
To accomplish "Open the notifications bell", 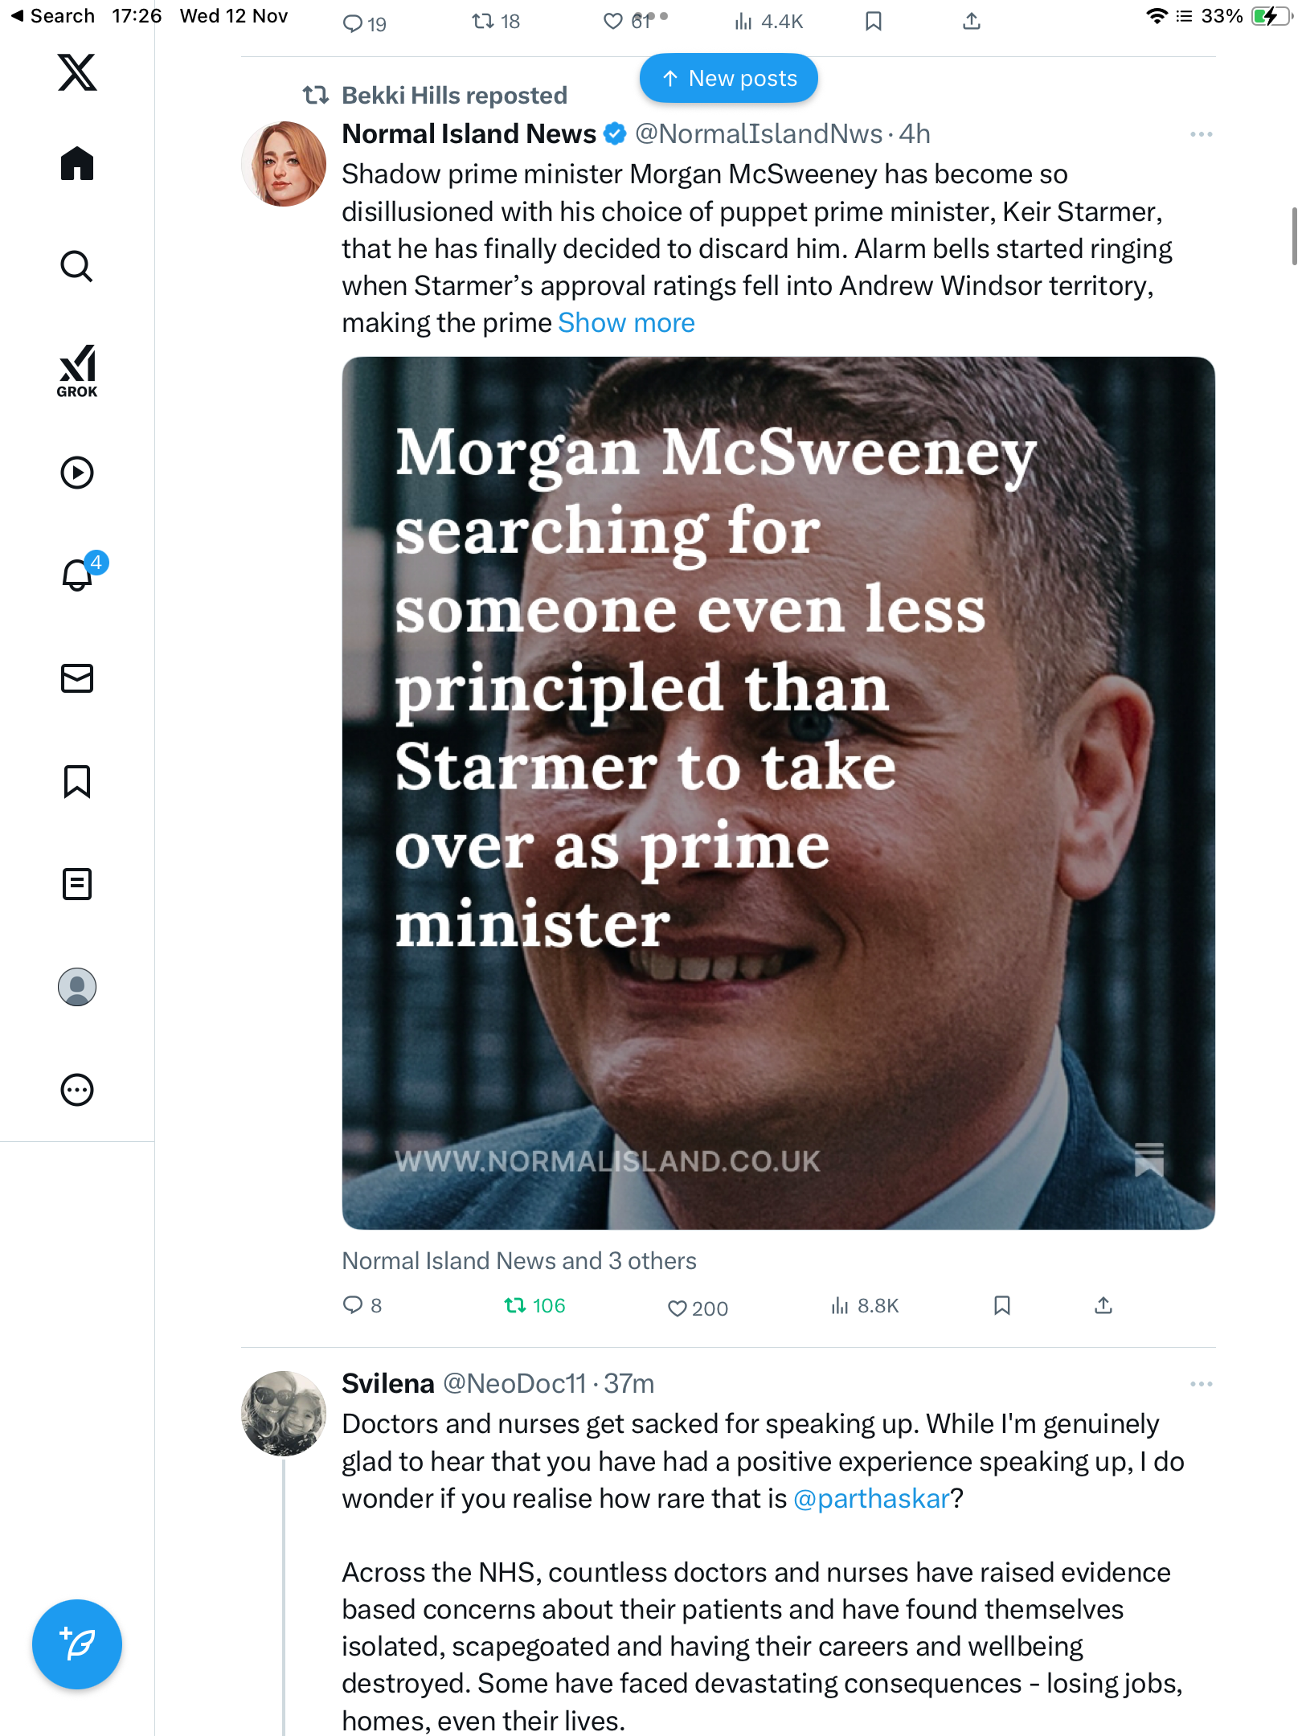I will [78, 575].
